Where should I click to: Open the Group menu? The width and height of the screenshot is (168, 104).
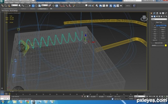pos(17,3)
